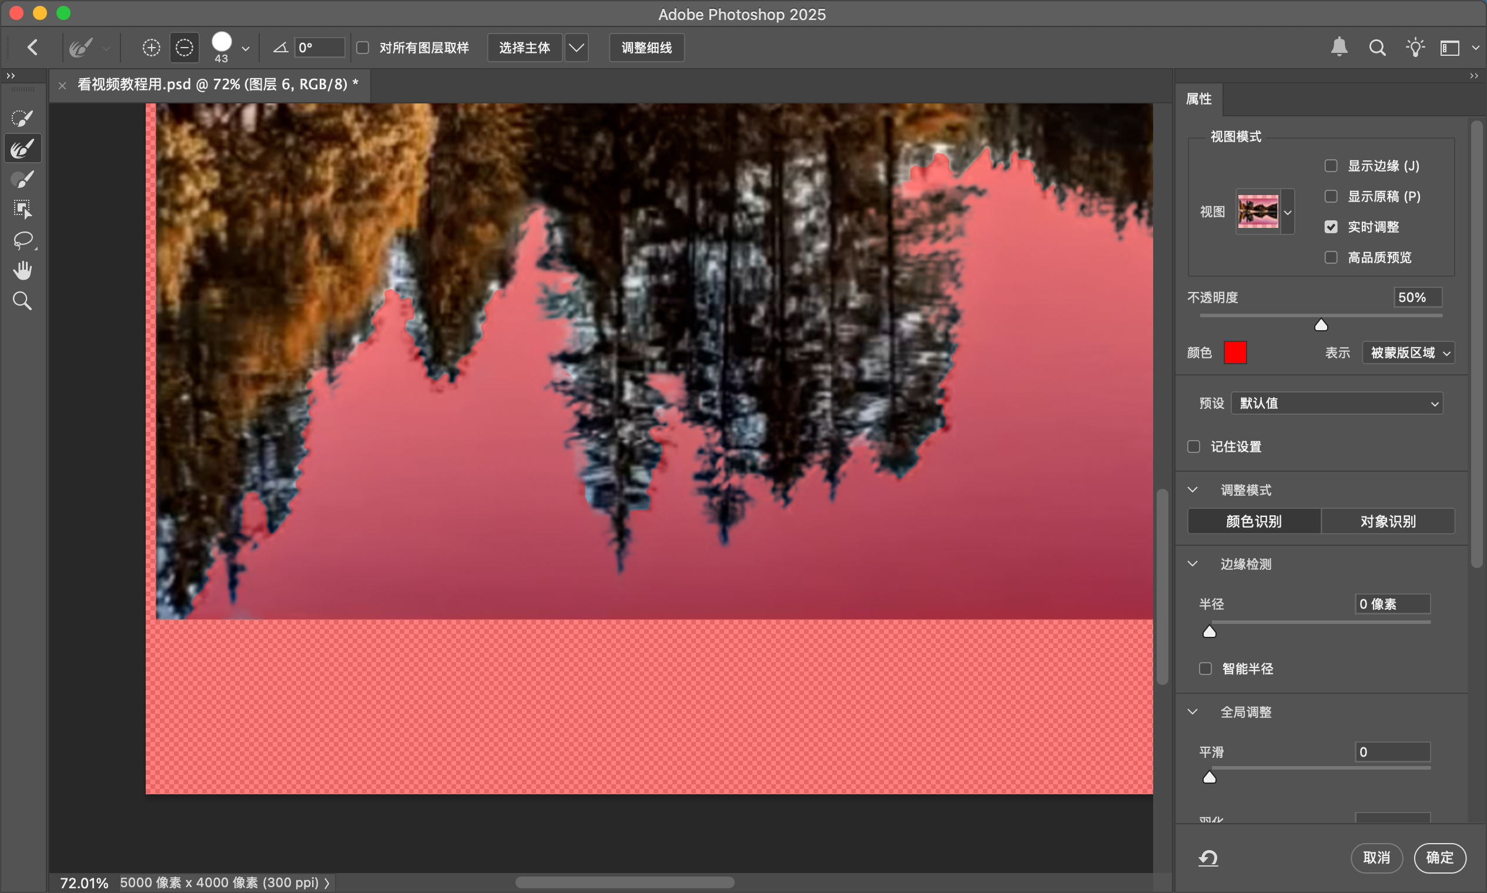The width and height of the screenshot is (1487, 893).
Task: Open the 被蒙版区域 dropdown
Action: coord(1408,352)
